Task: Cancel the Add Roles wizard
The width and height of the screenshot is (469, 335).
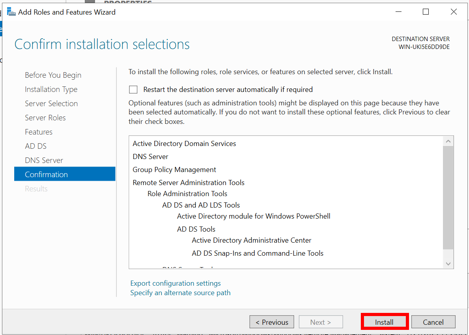Action: click(433, 322)
